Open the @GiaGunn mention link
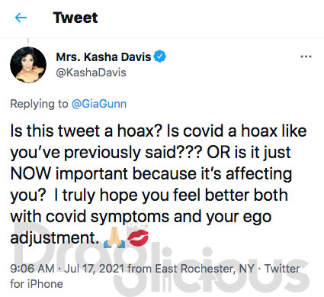This screenshot has width=324, height=297. click(99, 104)
